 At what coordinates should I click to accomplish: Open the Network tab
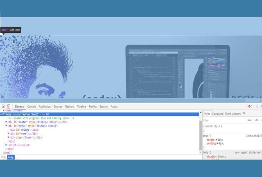coord(70,107)
